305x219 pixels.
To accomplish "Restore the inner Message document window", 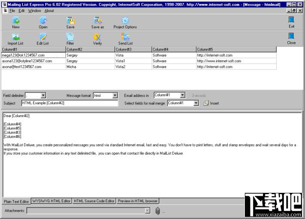I will point(294,11).
